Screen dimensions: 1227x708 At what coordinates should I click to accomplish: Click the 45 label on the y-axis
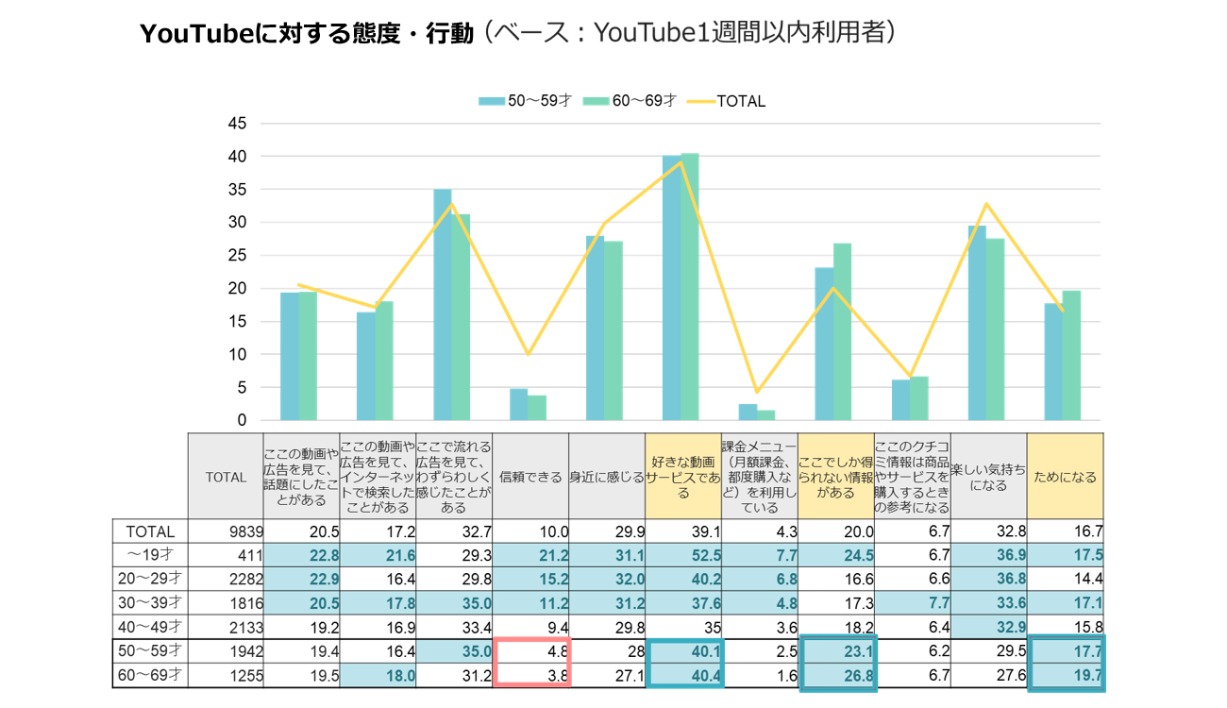point(237,124)
